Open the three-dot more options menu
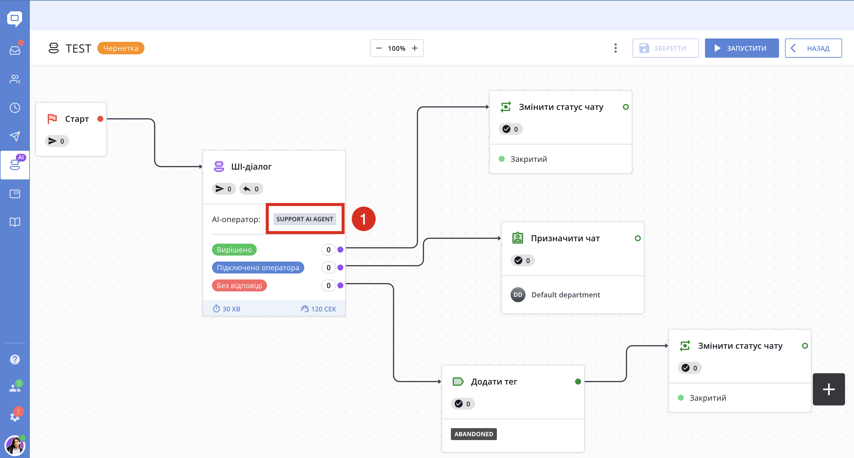Image resolution: width=854 pixels, height=458 pixels. click(x=616, y=48)
